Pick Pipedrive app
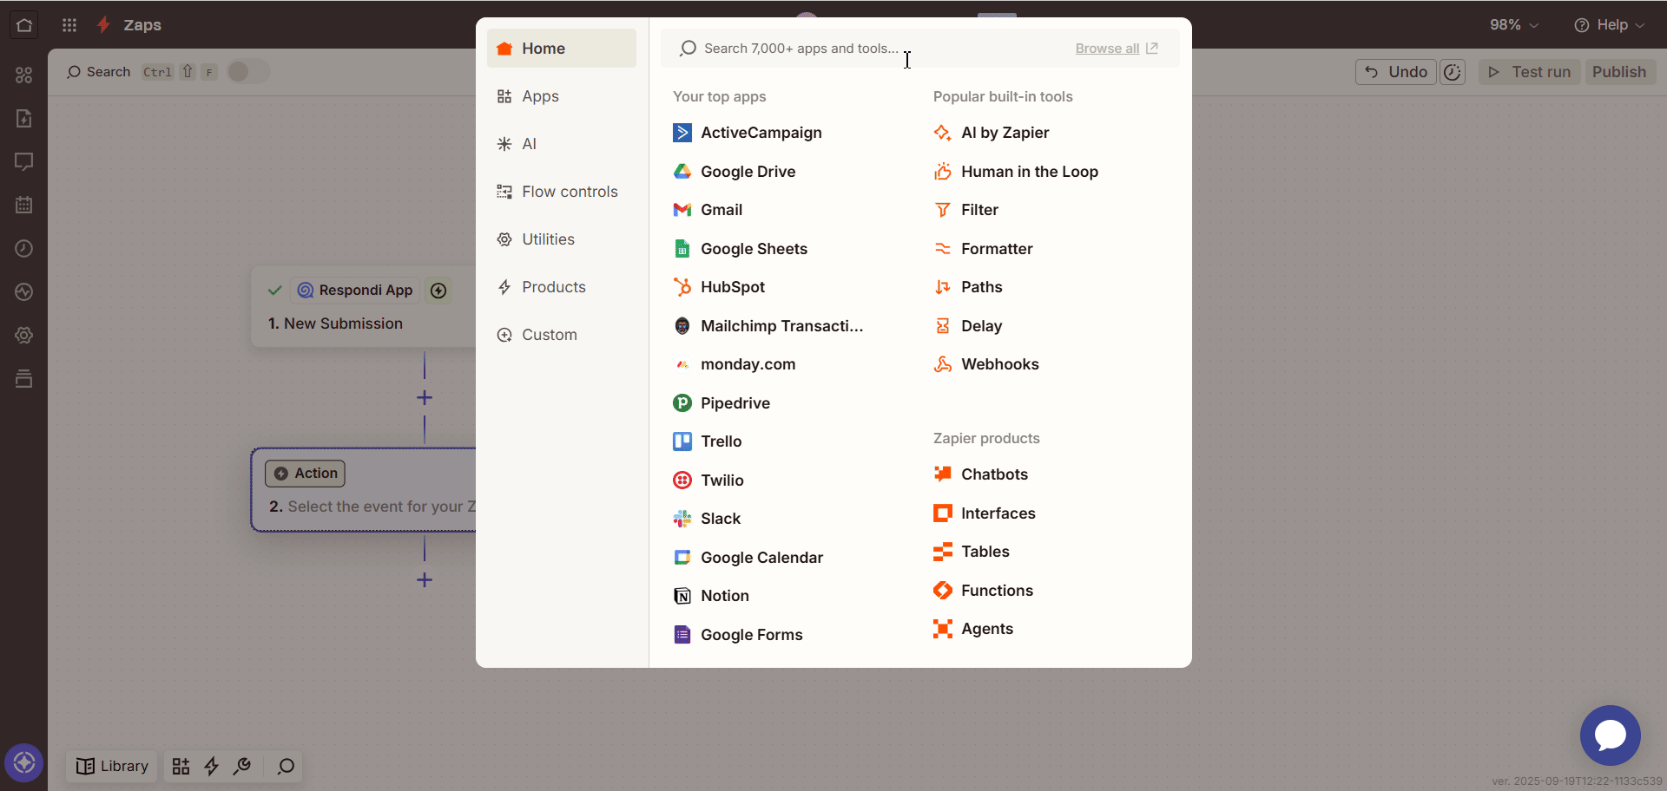 coord(721,403)
